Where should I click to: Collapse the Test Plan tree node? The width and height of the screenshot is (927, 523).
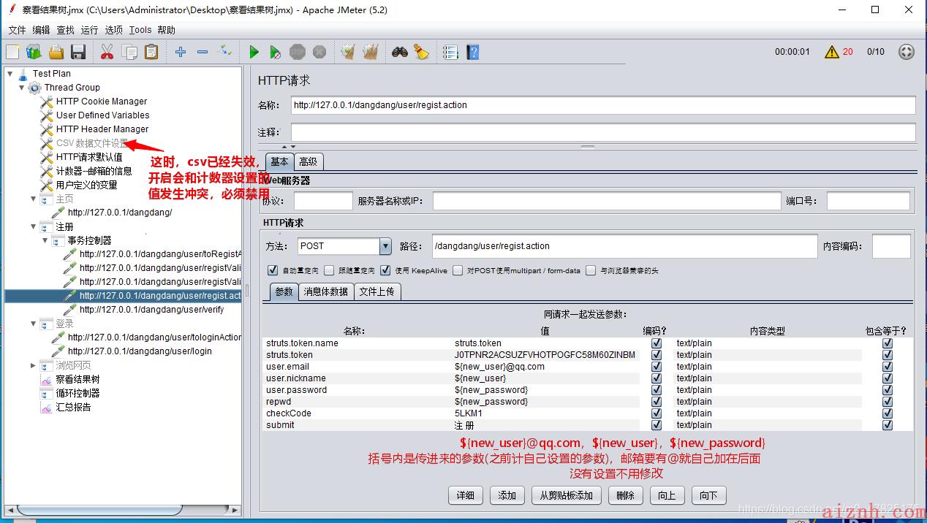(x=10, y=73)
